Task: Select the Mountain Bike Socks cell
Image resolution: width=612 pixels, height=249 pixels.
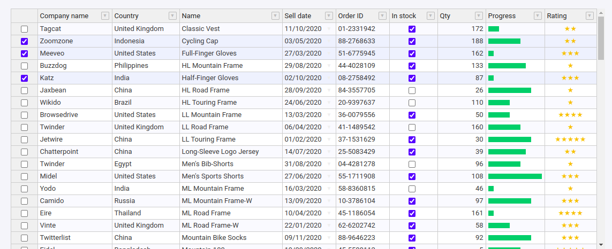Action: pyautogui.click(x=231, y=238)
